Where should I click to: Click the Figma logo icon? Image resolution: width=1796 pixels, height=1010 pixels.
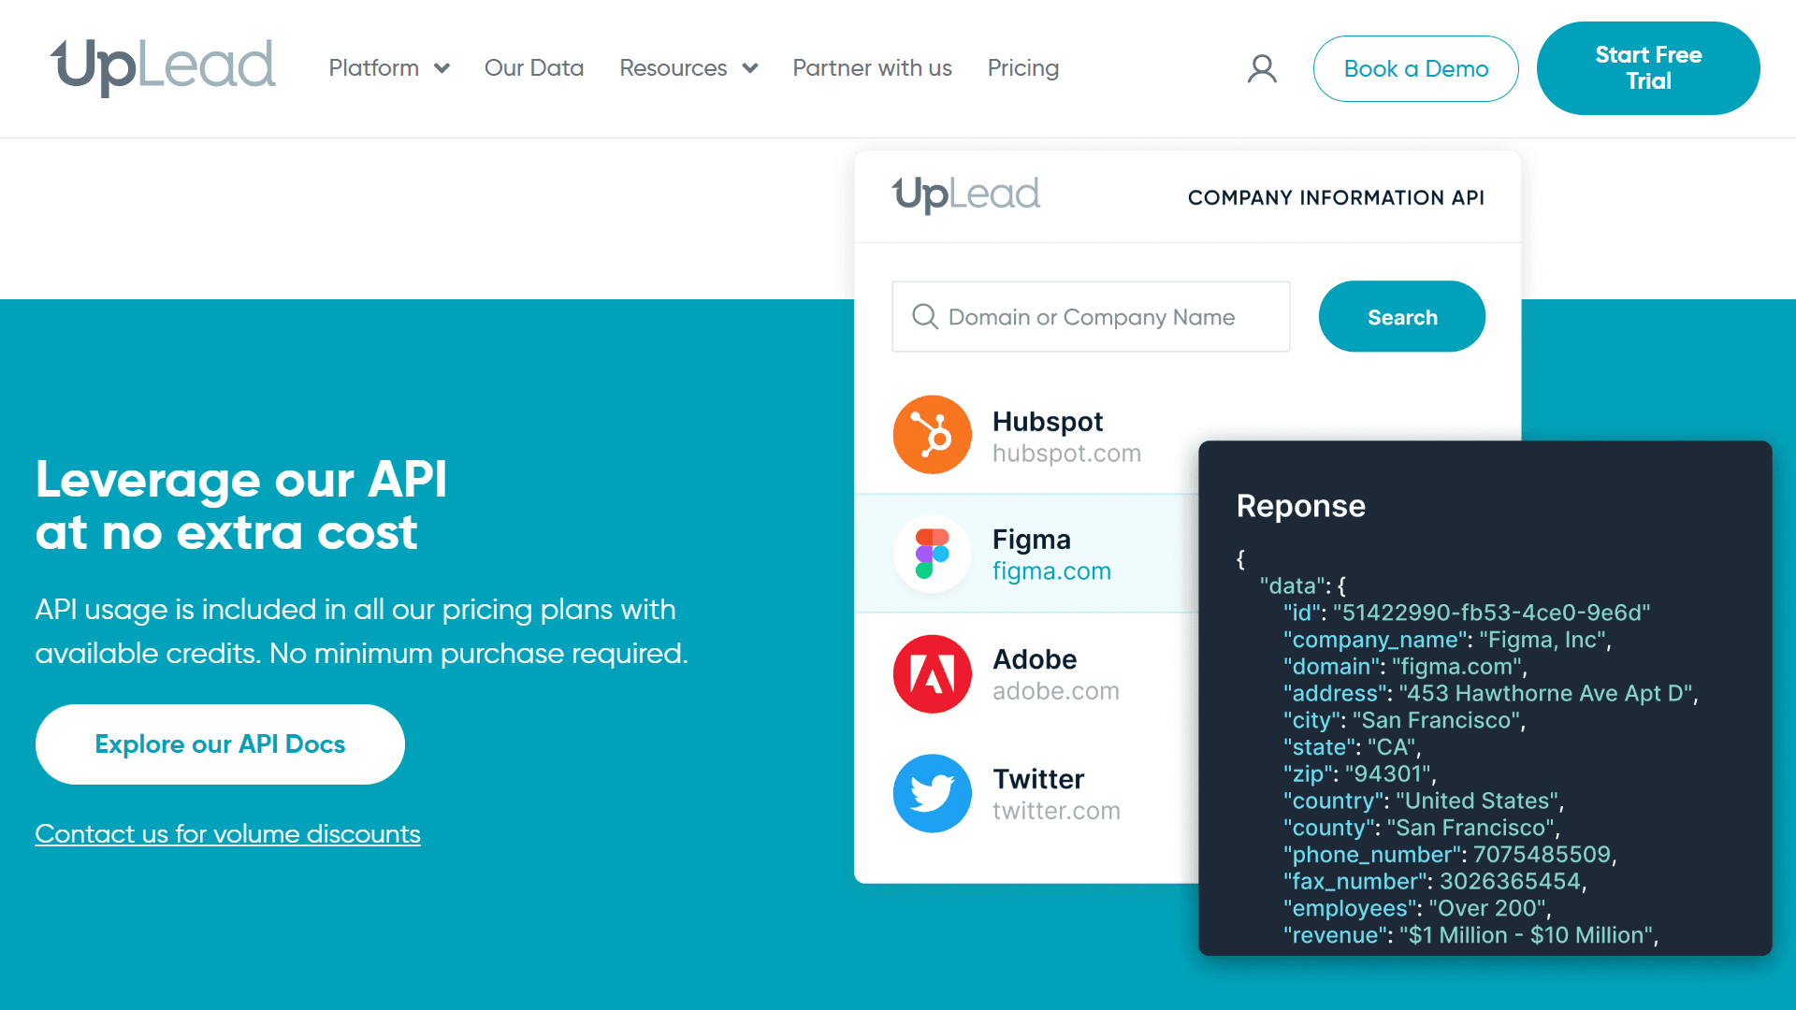[932, 554]
